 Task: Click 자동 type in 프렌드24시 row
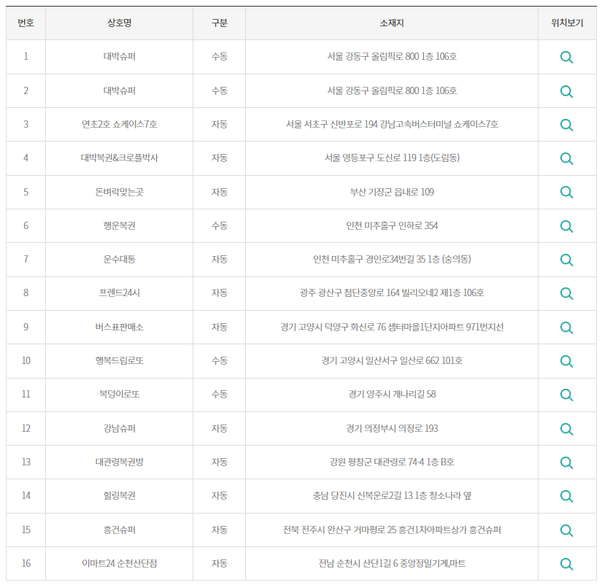pyautogui.click(x=219, y=293)
